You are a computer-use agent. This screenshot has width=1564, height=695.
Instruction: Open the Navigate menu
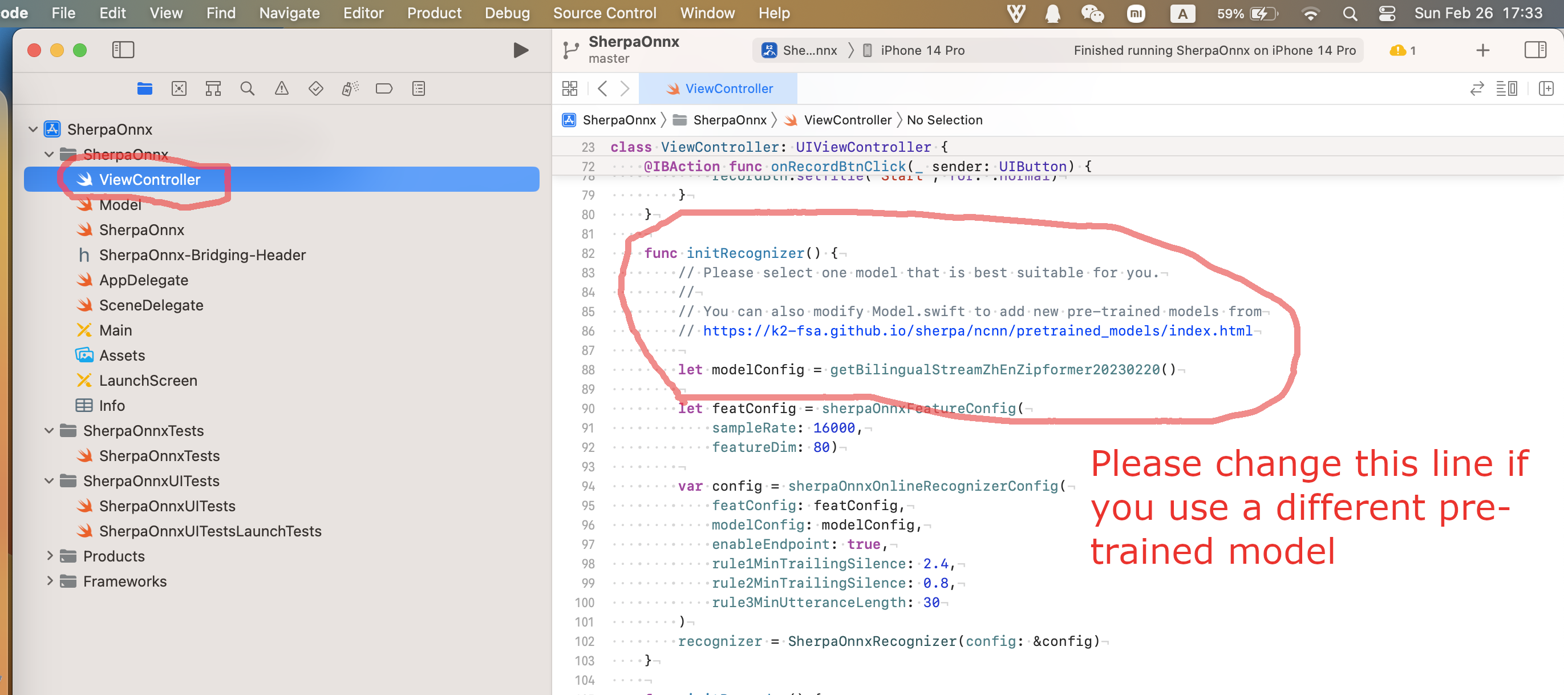coord(289,13)
